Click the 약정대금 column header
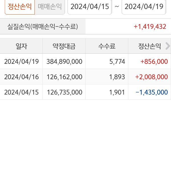 click(64, 46)
